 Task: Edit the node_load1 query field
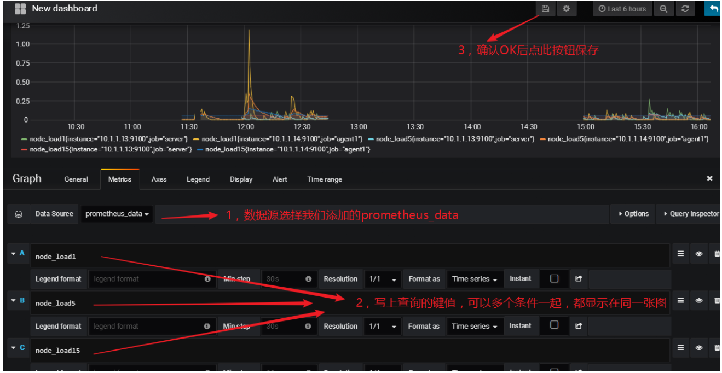pyautogui.click(x=350, y=255)
